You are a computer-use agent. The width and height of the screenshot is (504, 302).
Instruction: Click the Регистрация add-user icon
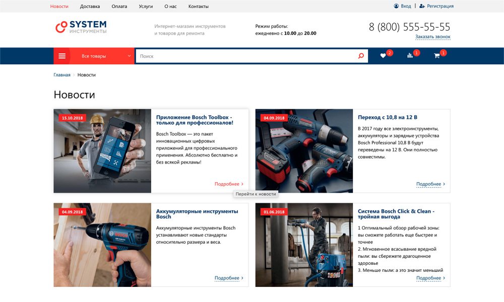422,6
